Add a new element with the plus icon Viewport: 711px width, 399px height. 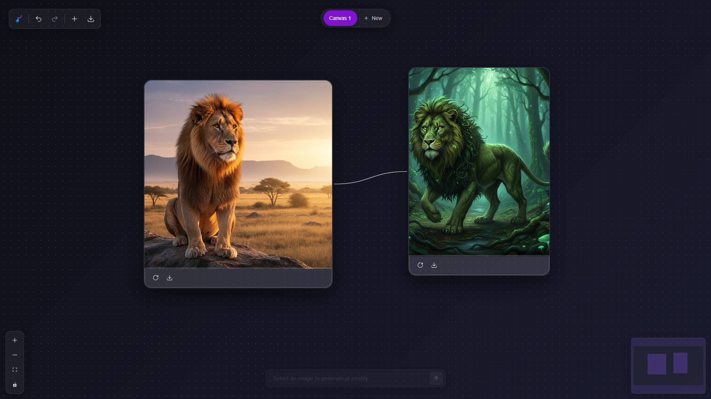[x=74, y=19]
